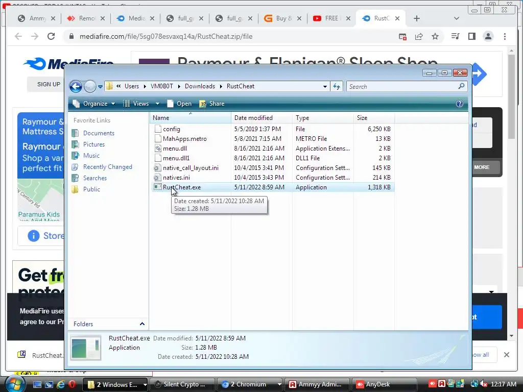Click the RustCheat.exe preview thumbnail in details pane

[x=86, y=347]
